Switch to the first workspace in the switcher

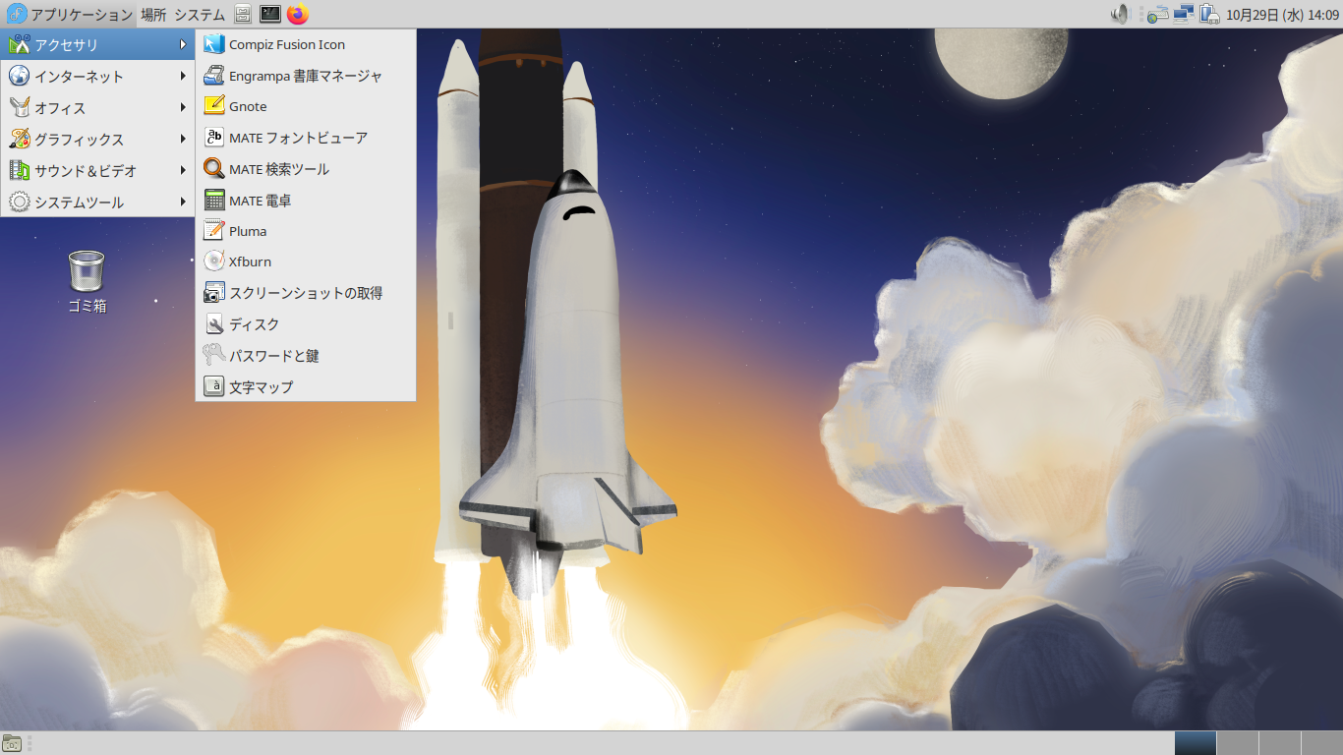click(1195, 743)
